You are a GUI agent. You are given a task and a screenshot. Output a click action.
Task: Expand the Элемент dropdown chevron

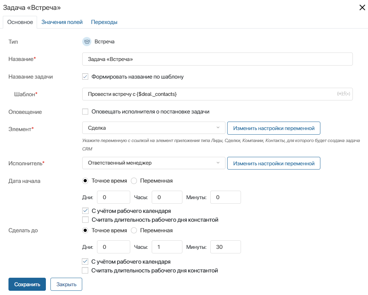click(218, 128)
